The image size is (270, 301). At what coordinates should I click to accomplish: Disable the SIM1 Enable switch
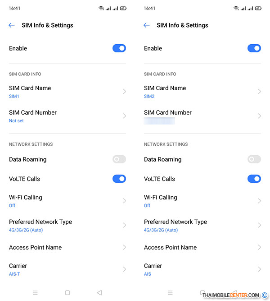(119, 48)
